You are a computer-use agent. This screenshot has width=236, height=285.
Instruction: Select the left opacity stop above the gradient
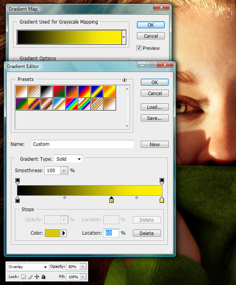[17, 181]
